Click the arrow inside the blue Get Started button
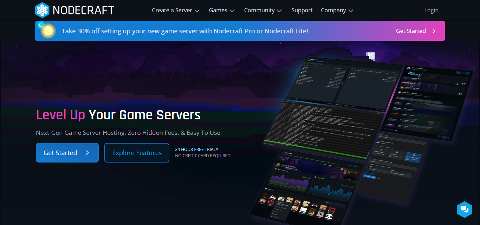Viewport: 480px width, 225px height. point(87,153)
